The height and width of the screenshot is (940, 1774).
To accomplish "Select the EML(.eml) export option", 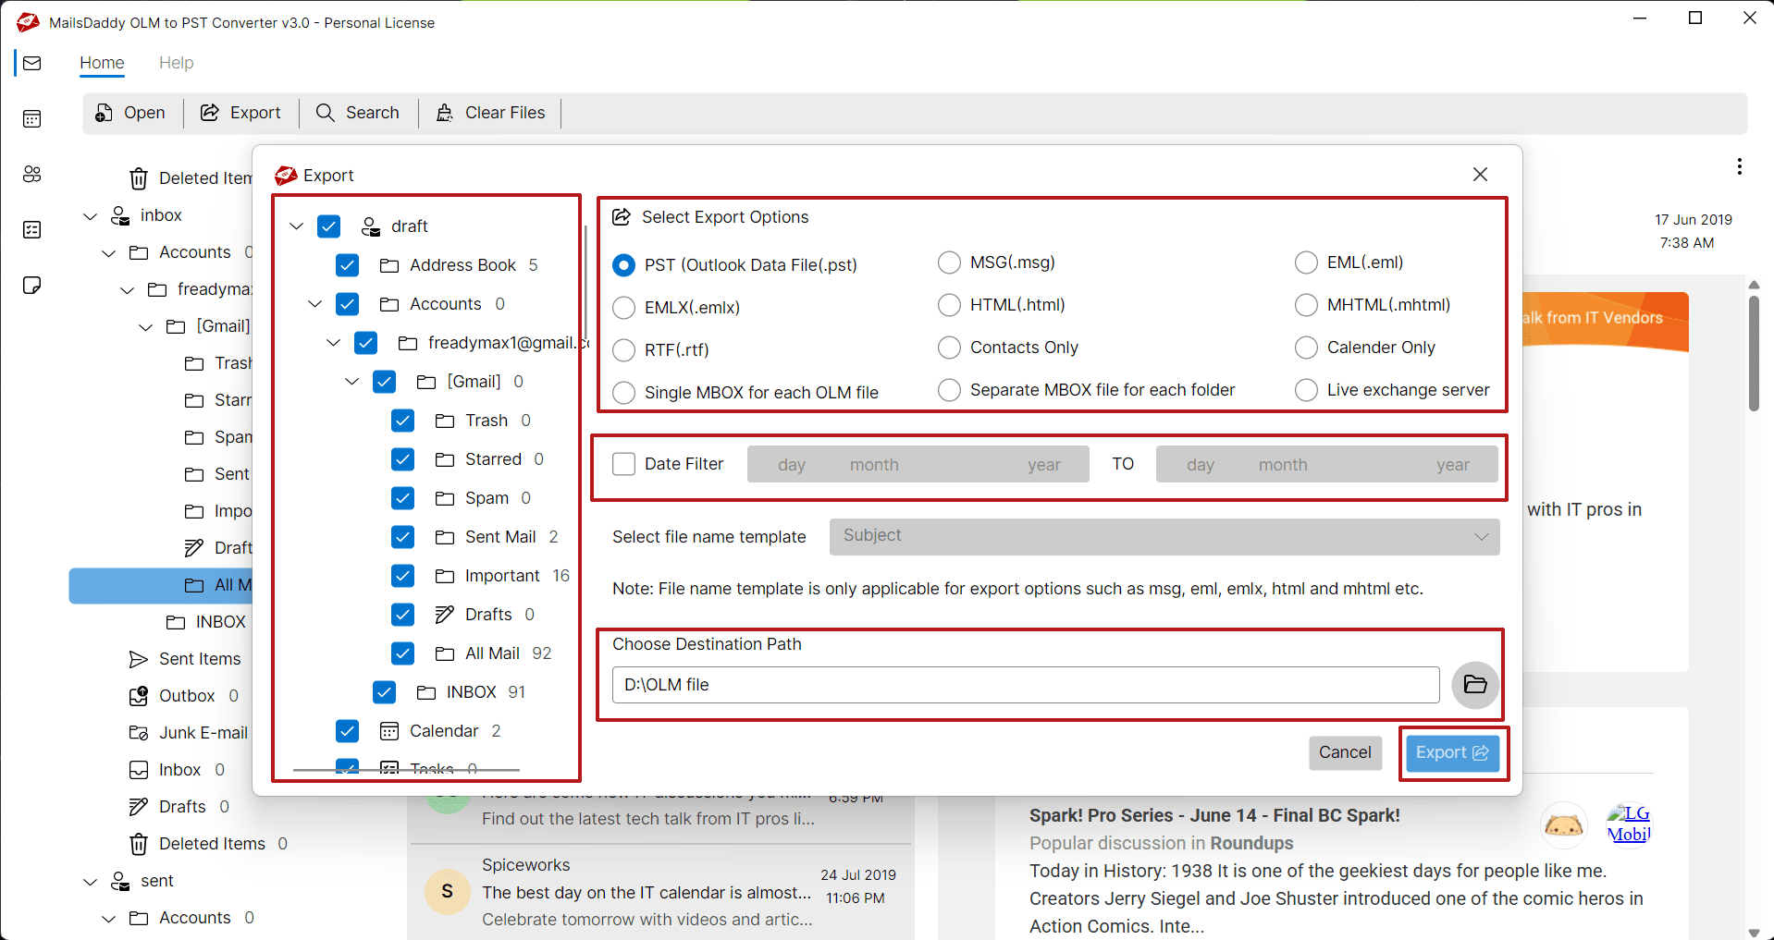I will pyautogui.click(x=1306, y=262).
